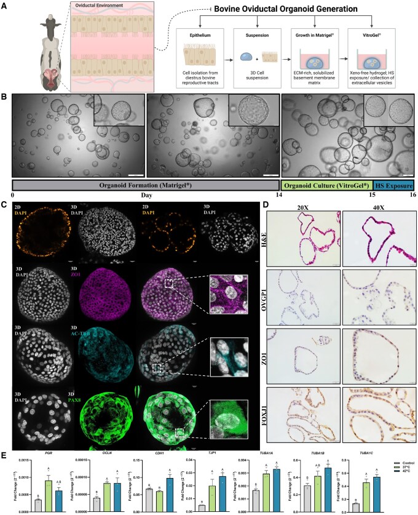Click the cow illustration in panel A
The image size is (418, 515).
coord(50,54)
